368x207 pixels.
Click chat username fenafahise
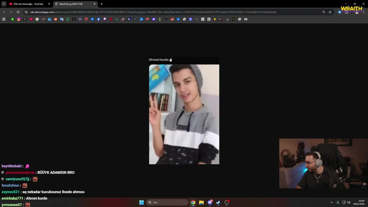(10, 185)
